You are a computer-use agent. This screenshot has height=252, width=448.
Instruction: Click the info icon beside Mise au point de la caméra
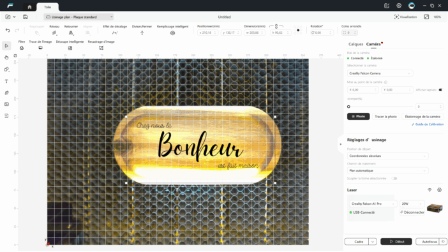click(385, 82)
